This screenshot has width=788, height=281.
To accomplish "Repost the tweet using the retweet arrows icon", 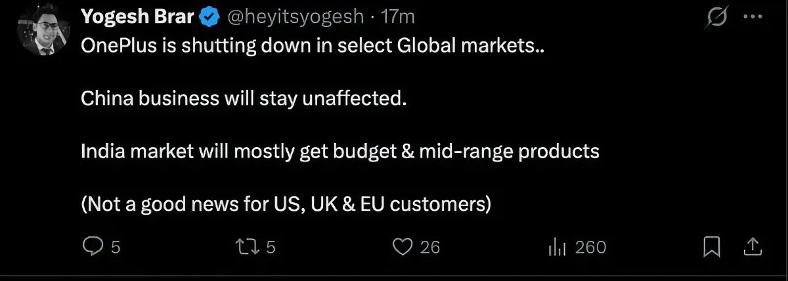I will tap(246, 247).
